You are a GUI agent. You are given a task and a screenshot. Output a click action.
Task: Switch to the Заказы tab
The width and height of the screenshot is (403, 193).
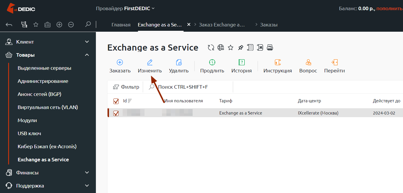[x=269, y=25]
